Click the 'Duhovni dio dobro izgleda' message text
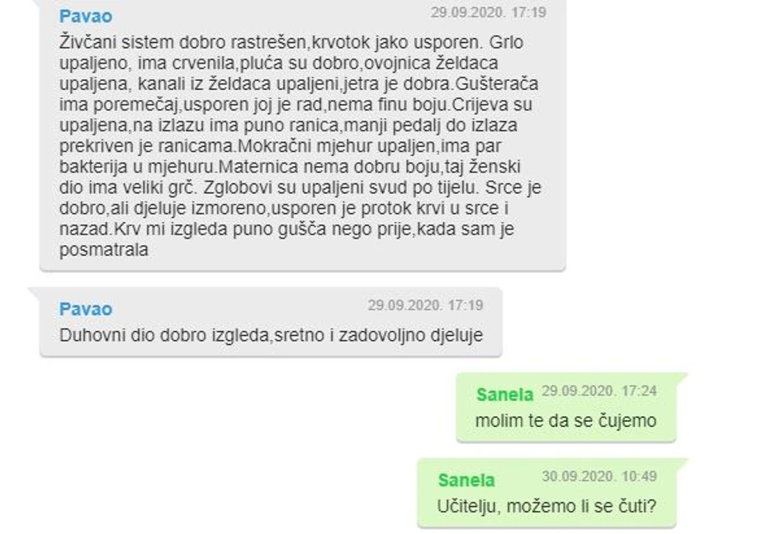 272,336
